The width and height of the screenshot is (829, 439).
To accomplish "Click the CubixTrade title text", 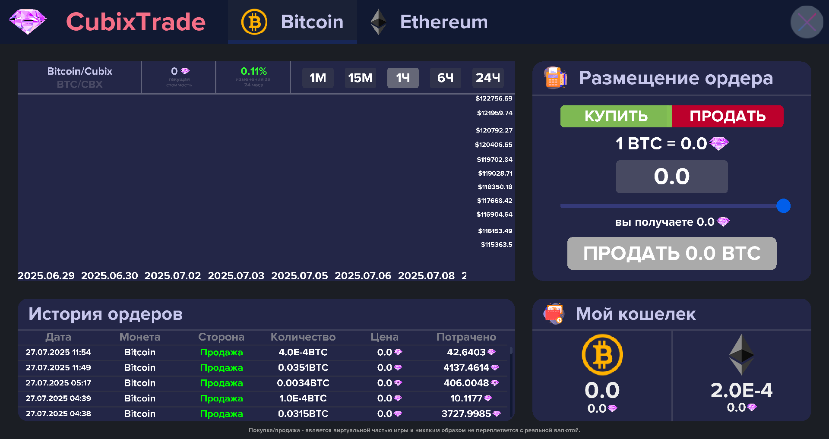I will point(136,22).
